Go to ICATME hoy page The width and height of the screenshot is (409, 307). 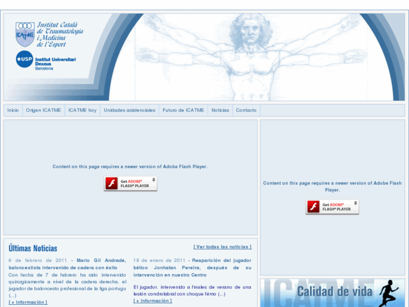click(83, 110)
